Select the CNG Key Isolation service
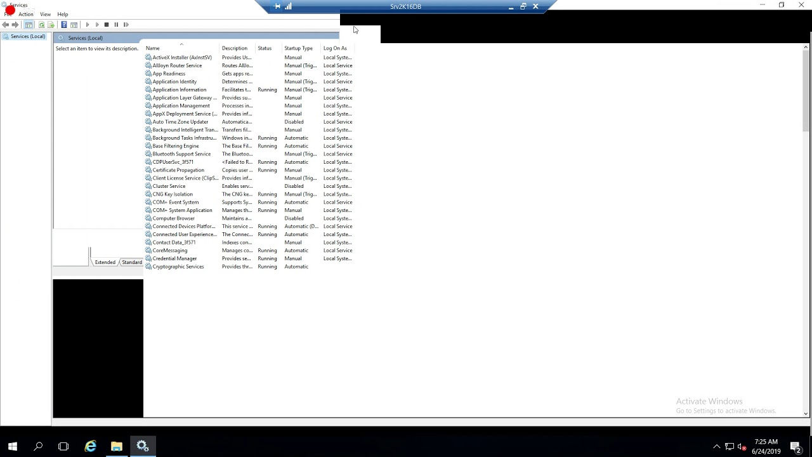 tap(249, 194)
